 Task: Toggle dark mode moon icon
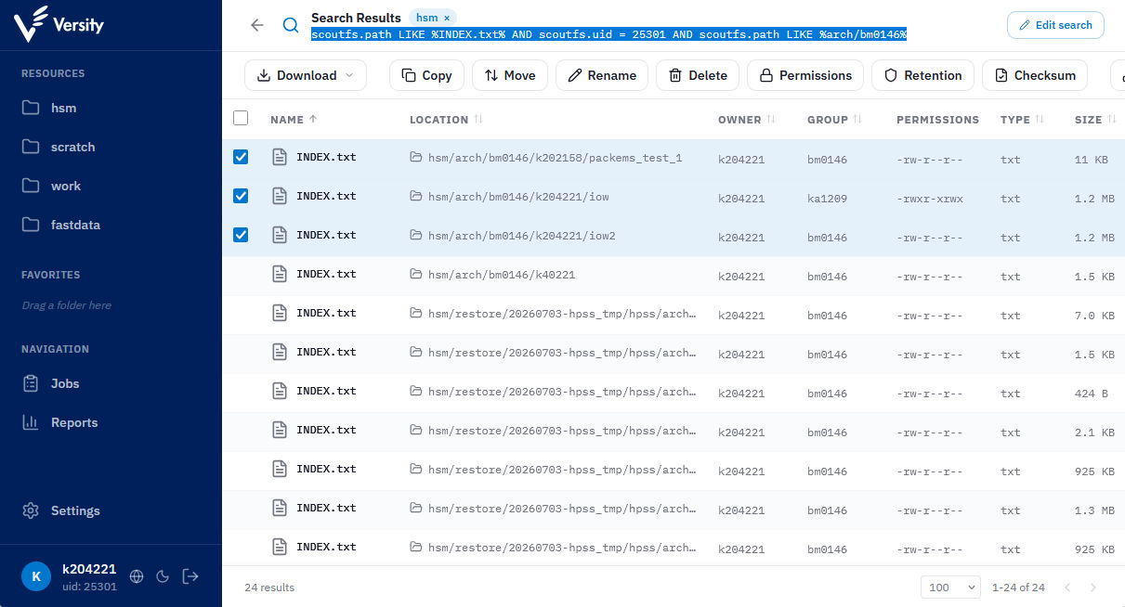(x=163, y=576)
